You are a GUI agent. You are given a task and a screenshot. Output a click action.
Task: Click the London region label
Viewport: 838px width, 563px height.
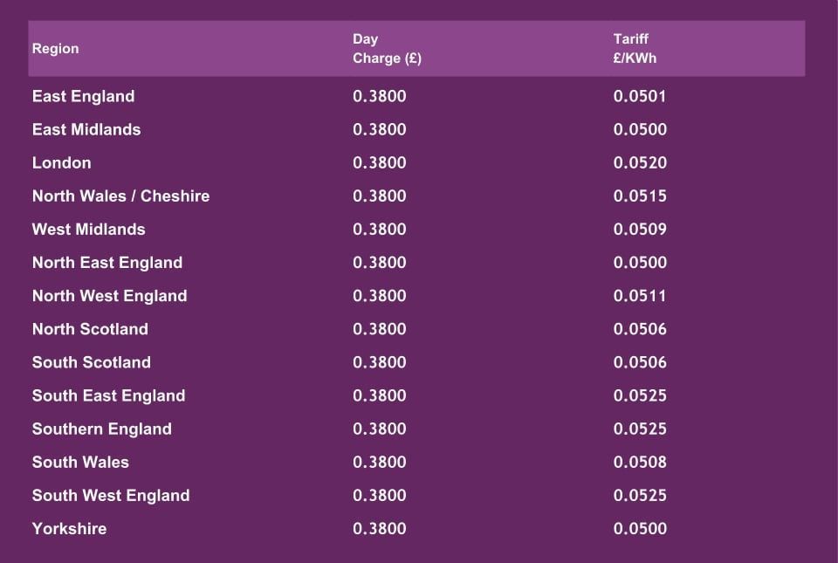coord(62,162)
